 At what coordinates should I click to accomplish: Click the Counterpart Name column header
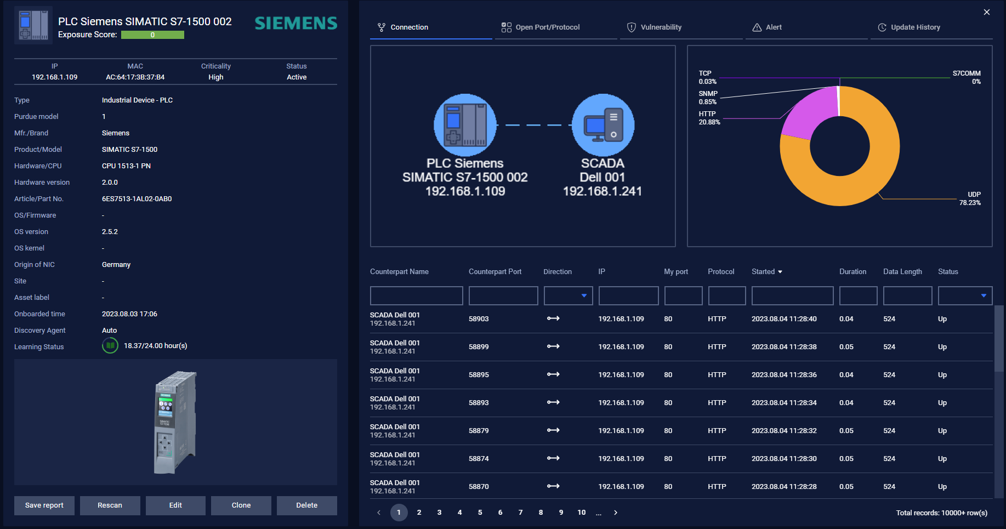(399, 272)
